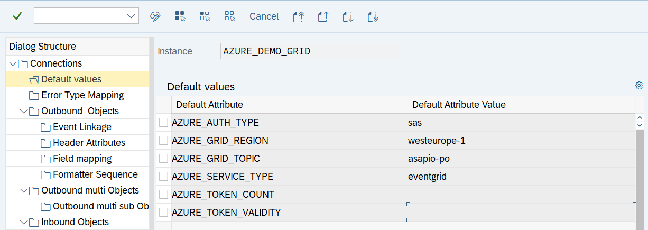Click the value cell 'sas'
648x230 pixels.
pos(522,123)
